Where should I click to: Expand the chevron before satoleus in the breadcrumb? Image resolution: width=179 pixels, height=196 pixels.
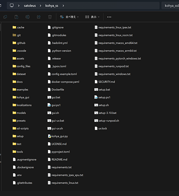click(19, 6)
